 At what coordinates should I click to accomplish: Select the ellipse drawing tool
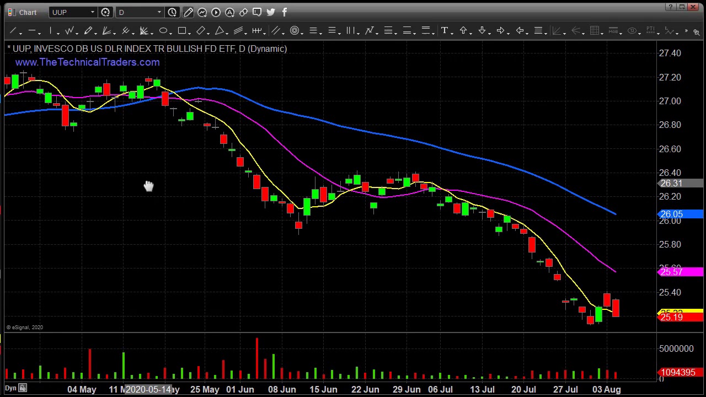pyautogui.click(x=163, y=31)
